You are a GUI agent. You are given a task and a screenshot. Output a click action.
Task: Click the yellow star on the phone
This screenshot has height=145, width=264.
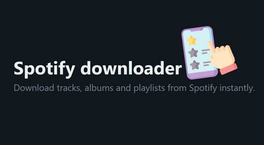[191, 40]
